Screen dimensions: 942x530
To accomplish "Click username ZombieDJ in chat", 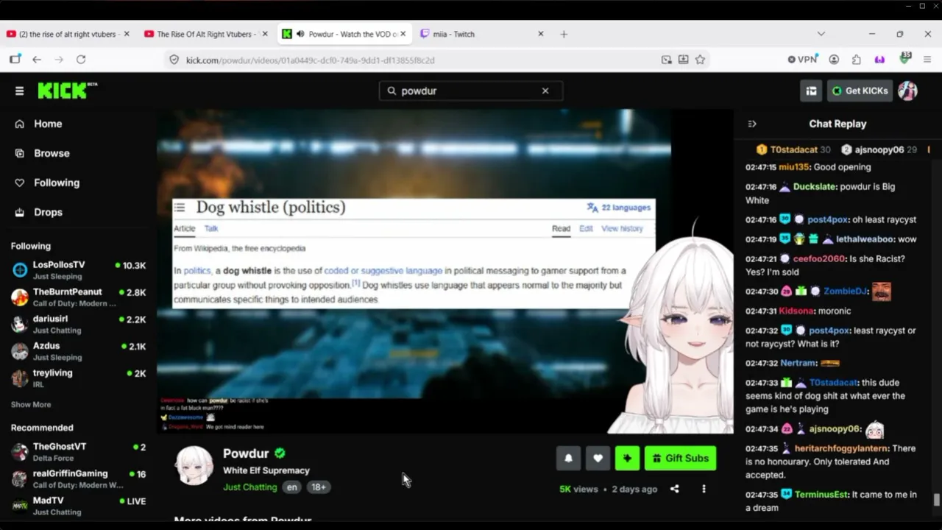I will pos(844,291).
